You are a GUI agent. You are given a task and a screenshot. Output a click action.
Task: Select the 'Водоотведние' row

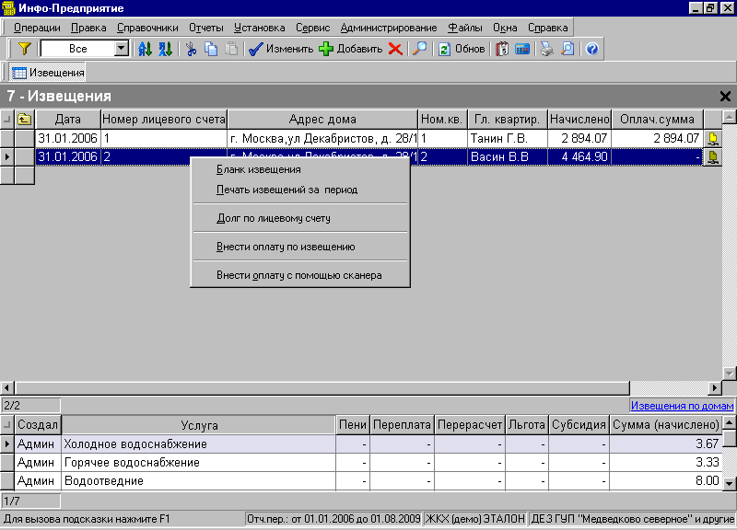(361, 481)
